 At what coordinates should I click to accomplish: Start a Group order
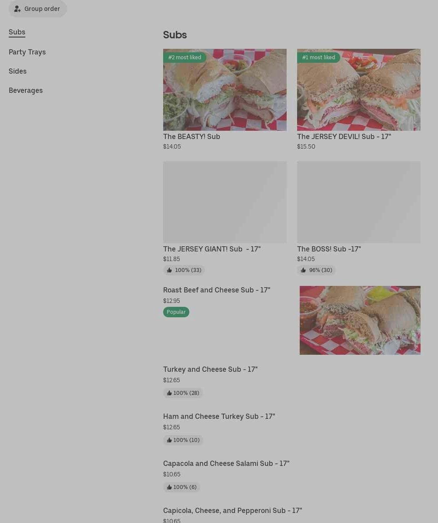tap(38, 9)
